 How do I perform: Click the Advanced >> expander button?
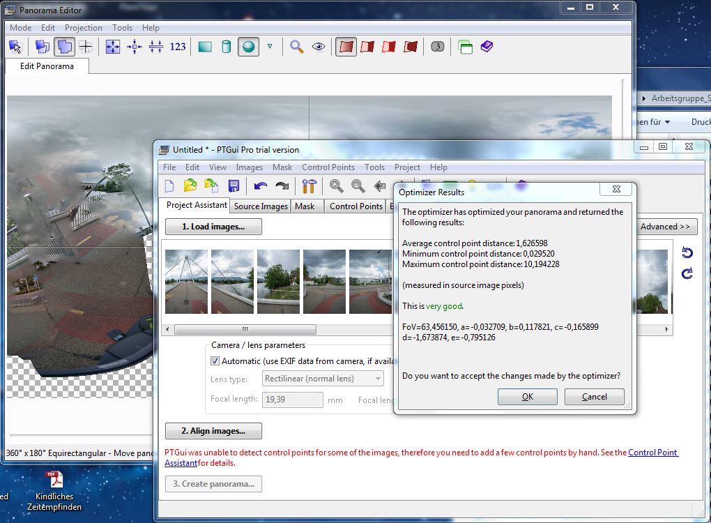tap(668, 227)
